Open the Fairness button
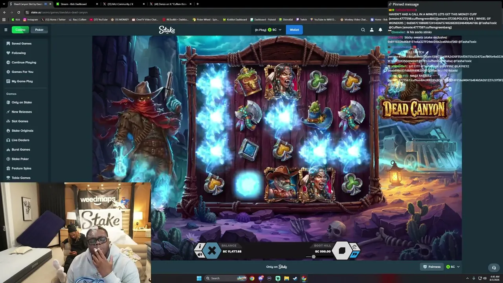 click(431, 267)
